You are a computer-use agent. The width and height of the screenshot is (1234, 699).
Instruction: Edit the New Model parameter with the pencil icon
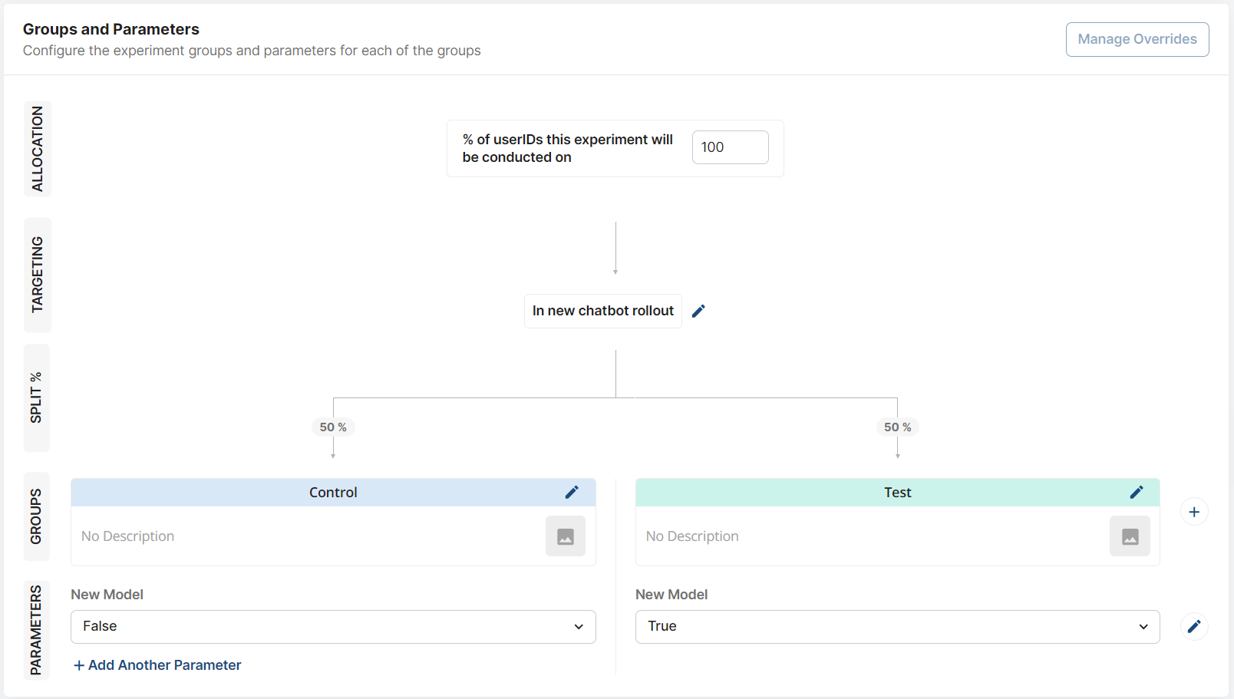pyautogui.click(x=1194, y=626)
